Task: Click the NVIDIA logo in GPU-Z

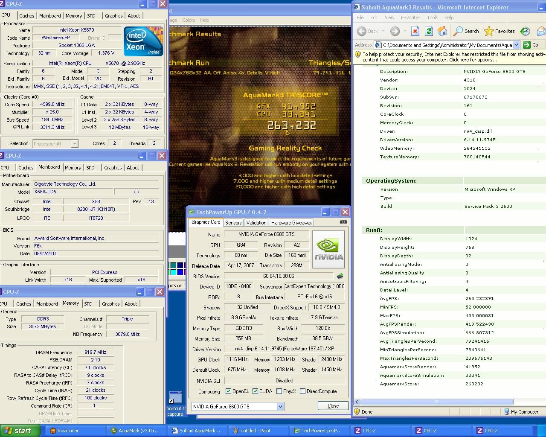Action: click(328, 250)
